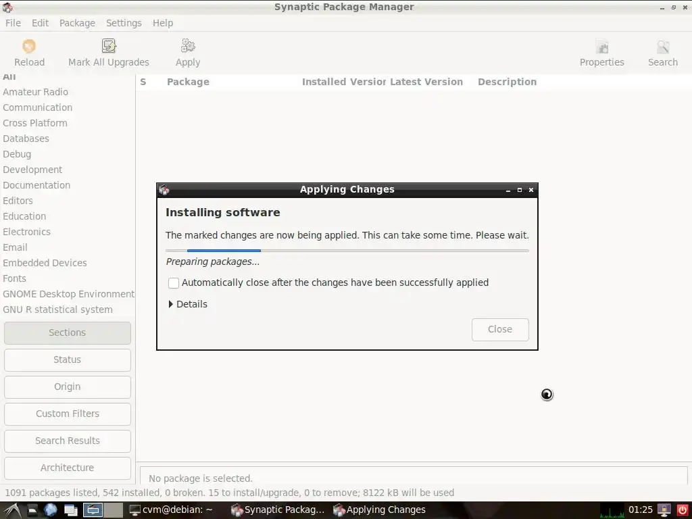The height and width of the screenshot is (519, 692).
Task: Enable automatically close after changes checkbox
Action: tap(174, 283)
